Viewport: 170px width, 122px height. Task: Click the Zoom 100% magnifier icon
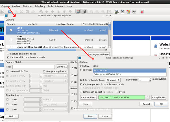tap(103, 12)
